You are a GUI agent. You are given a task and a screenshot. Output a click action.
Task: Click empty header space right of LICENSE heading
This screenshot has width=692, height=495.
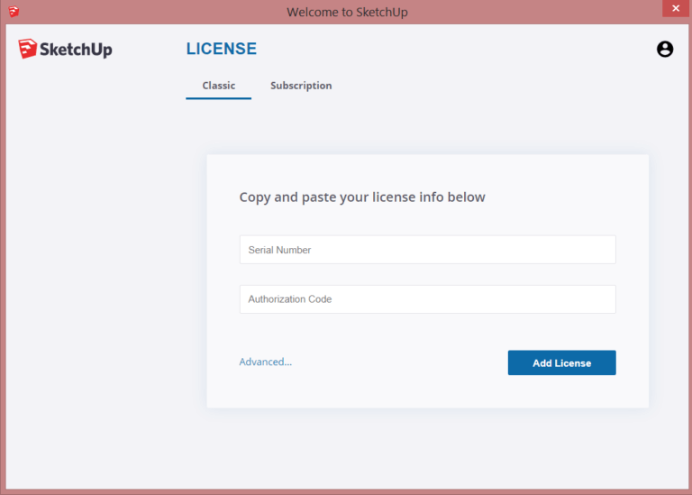[451, 50]
